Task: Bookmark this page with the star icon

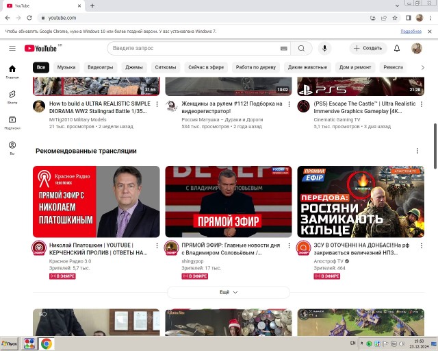Action: point(395,18)
